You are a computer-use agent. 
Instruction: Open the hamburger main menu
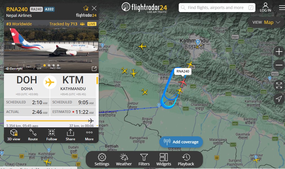click(282, 8)
